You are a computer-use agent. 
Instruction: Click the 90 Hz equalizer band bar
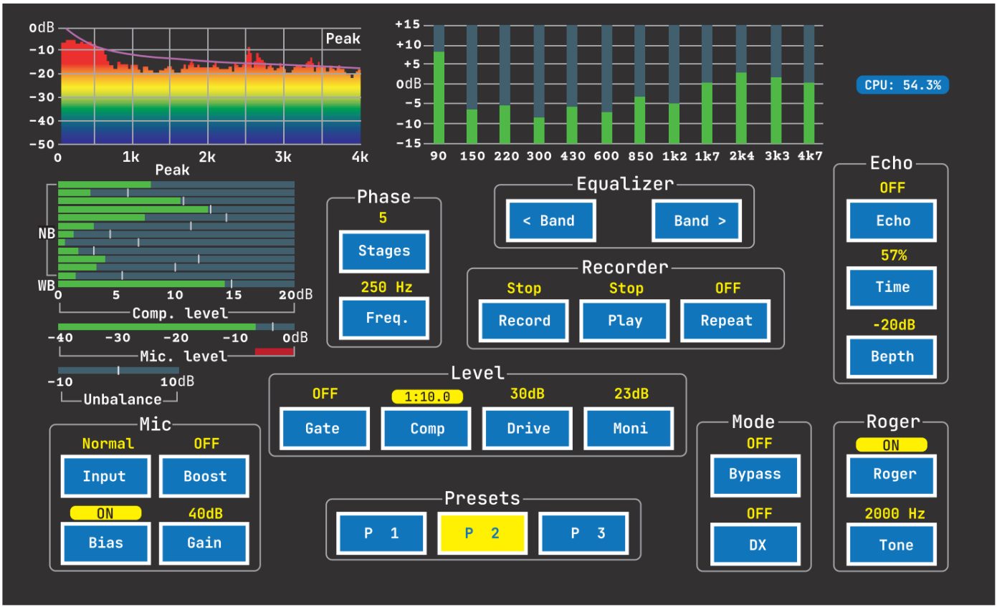439,84
